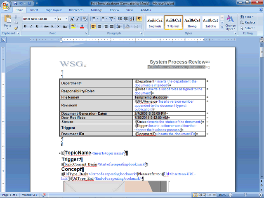Clear formatting with eraser icon

(x=85, y=19)
